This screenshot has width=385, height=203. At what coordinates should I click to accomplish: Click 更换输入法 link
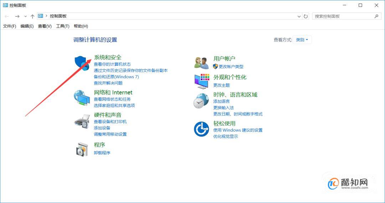(224, 108)
